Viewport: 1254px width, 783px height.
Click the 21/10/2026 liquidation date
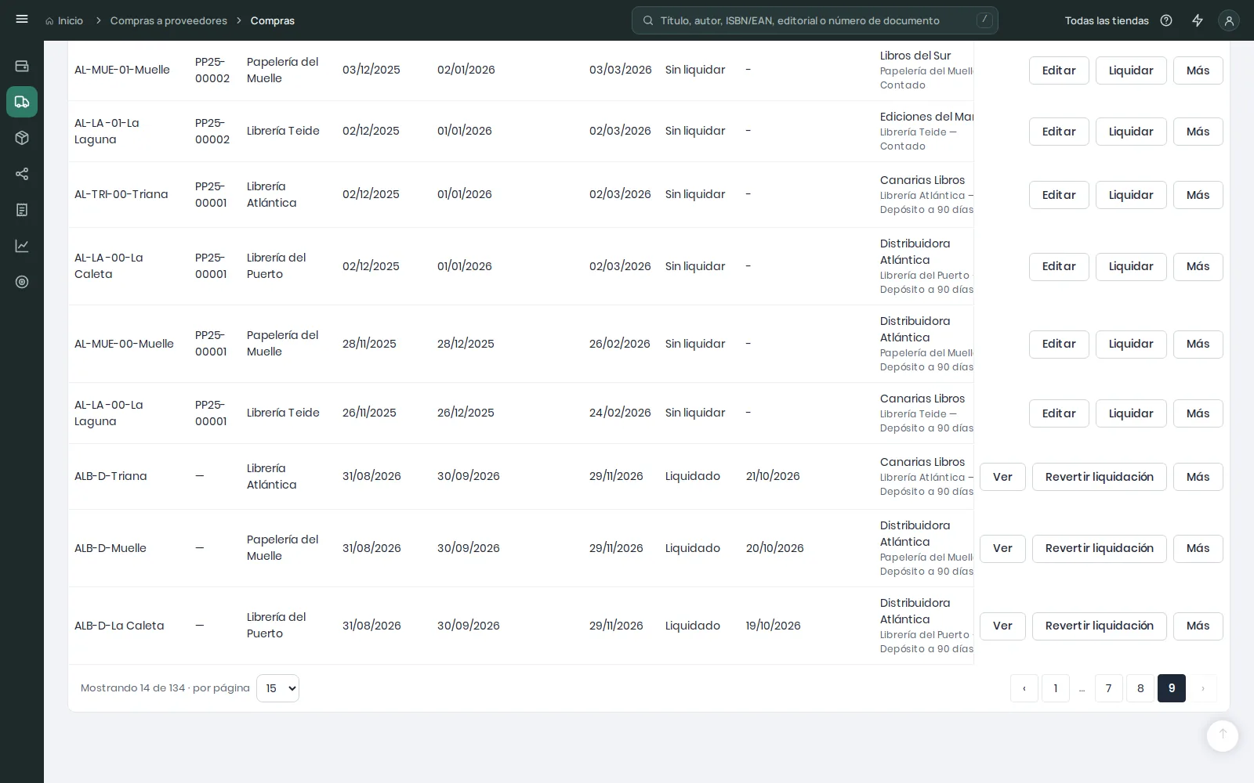[773, 476]
